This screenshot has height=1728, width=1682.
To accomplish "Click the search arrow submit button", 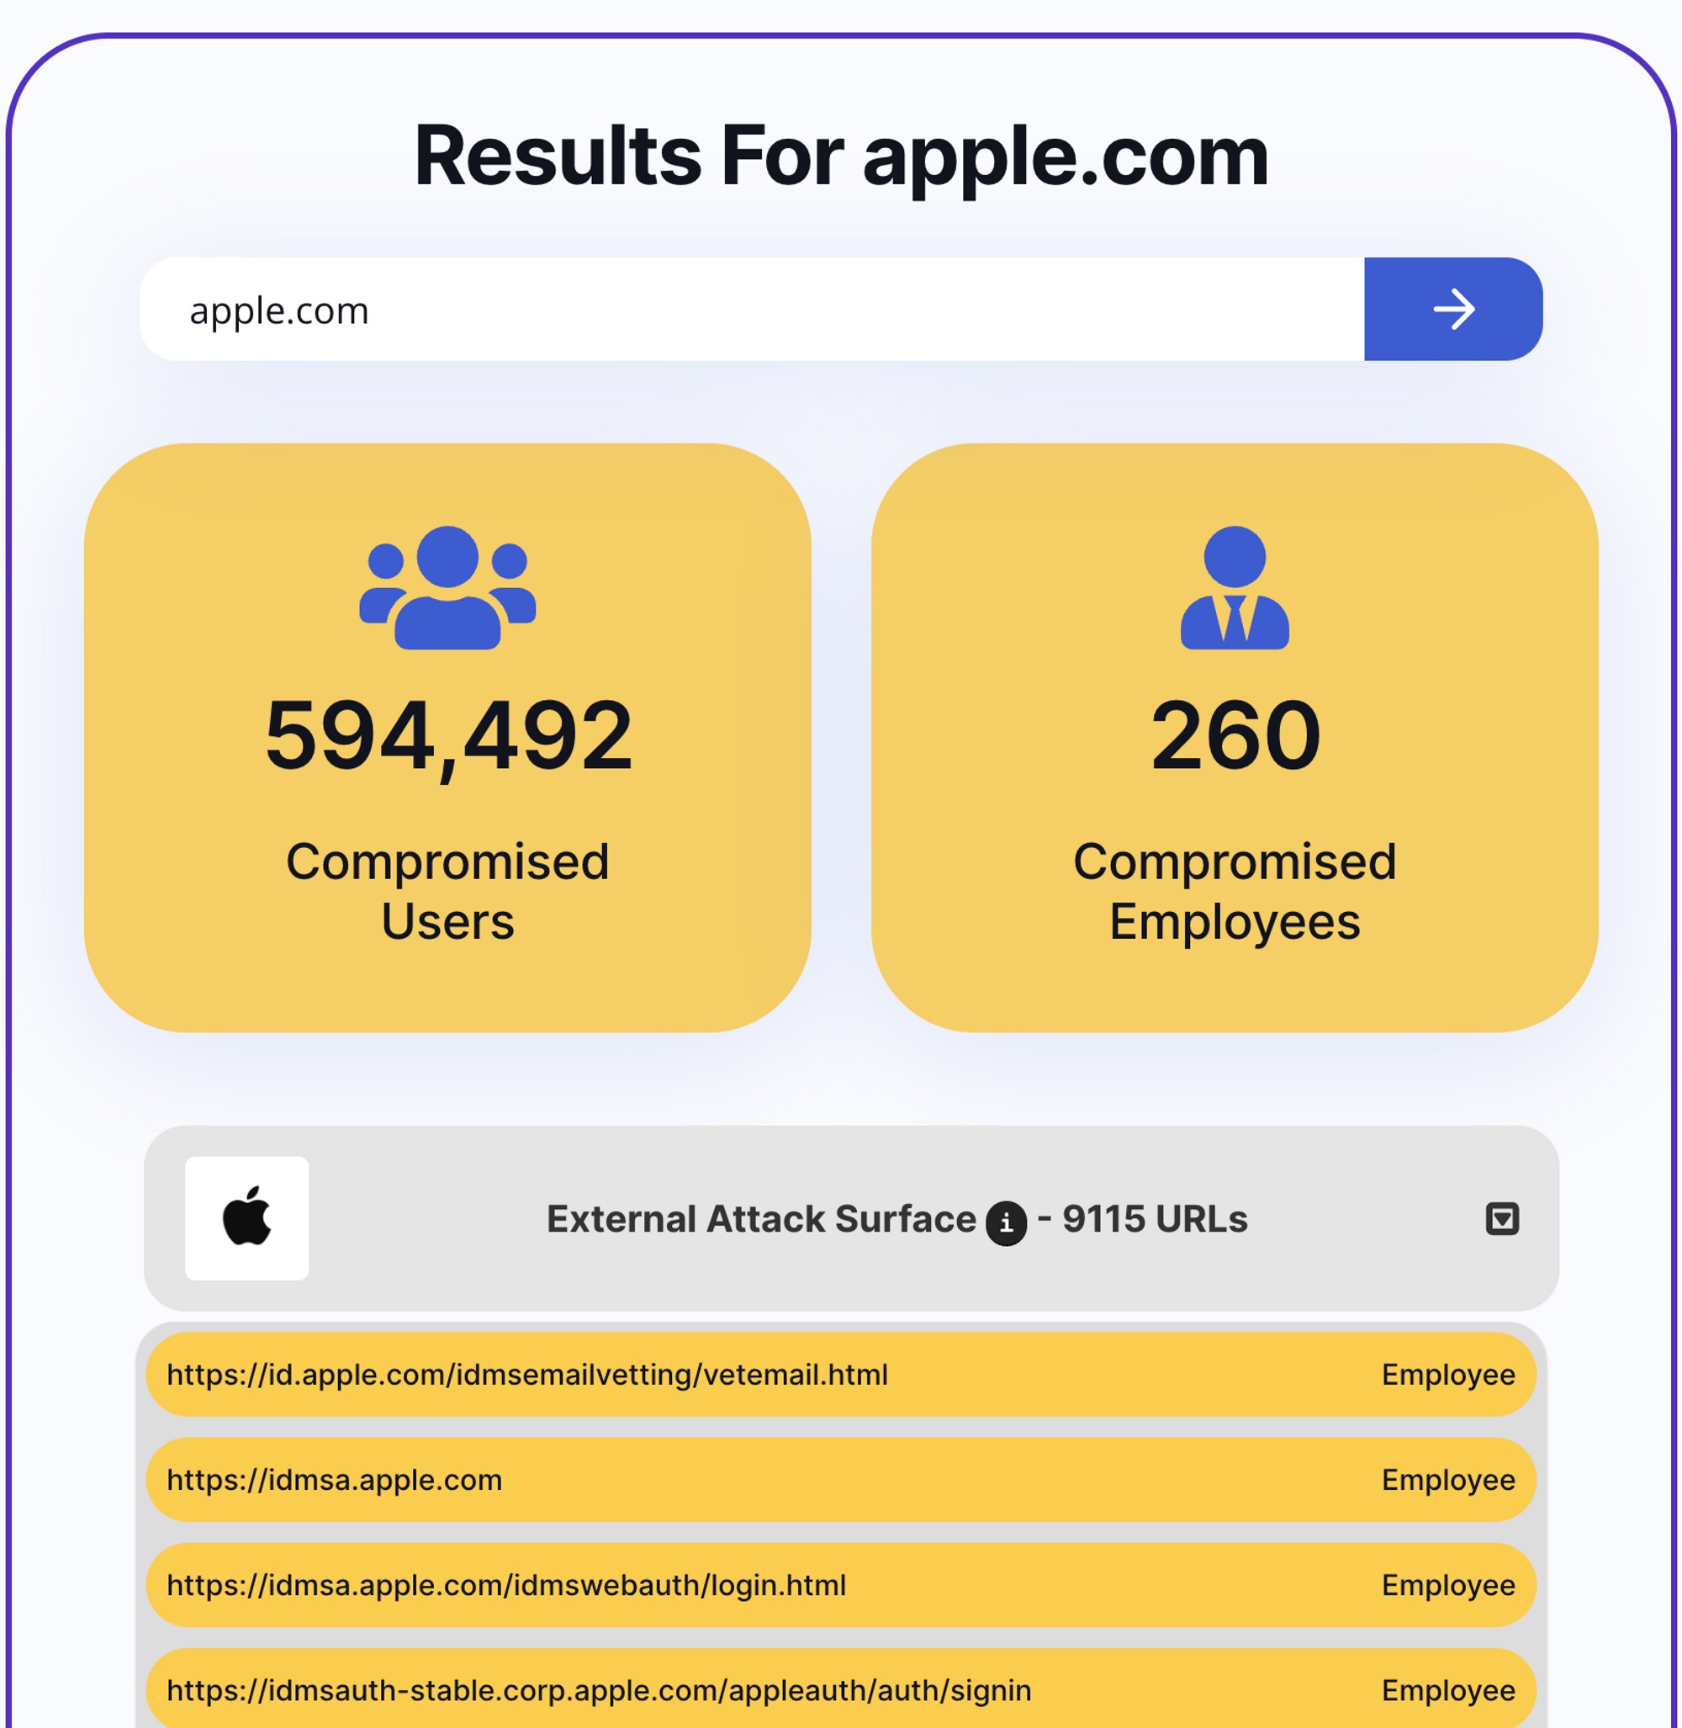I will (1452, 310).
